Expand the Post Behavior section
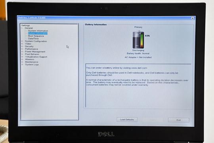This screenshot has height=143, width=214. (x=22, y=54)
